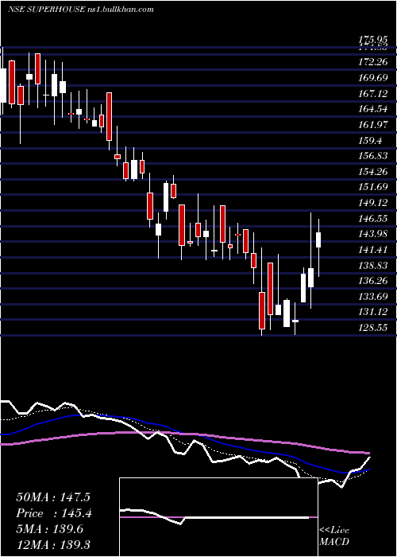The width and height of the screenshot is (397, 557).
Task: Click the 131.12 price level label
Action: click(373, 312)
